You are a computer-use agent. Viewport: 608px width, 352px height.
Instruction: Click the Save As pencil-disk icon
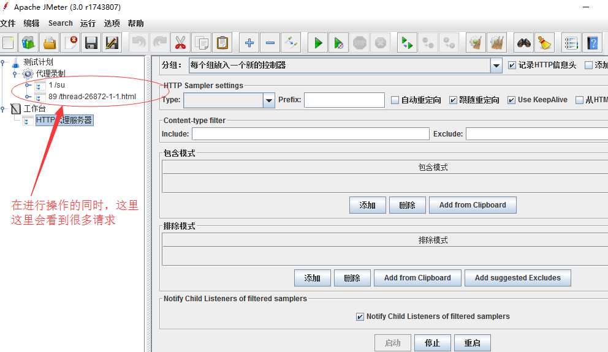pos(112,43)
